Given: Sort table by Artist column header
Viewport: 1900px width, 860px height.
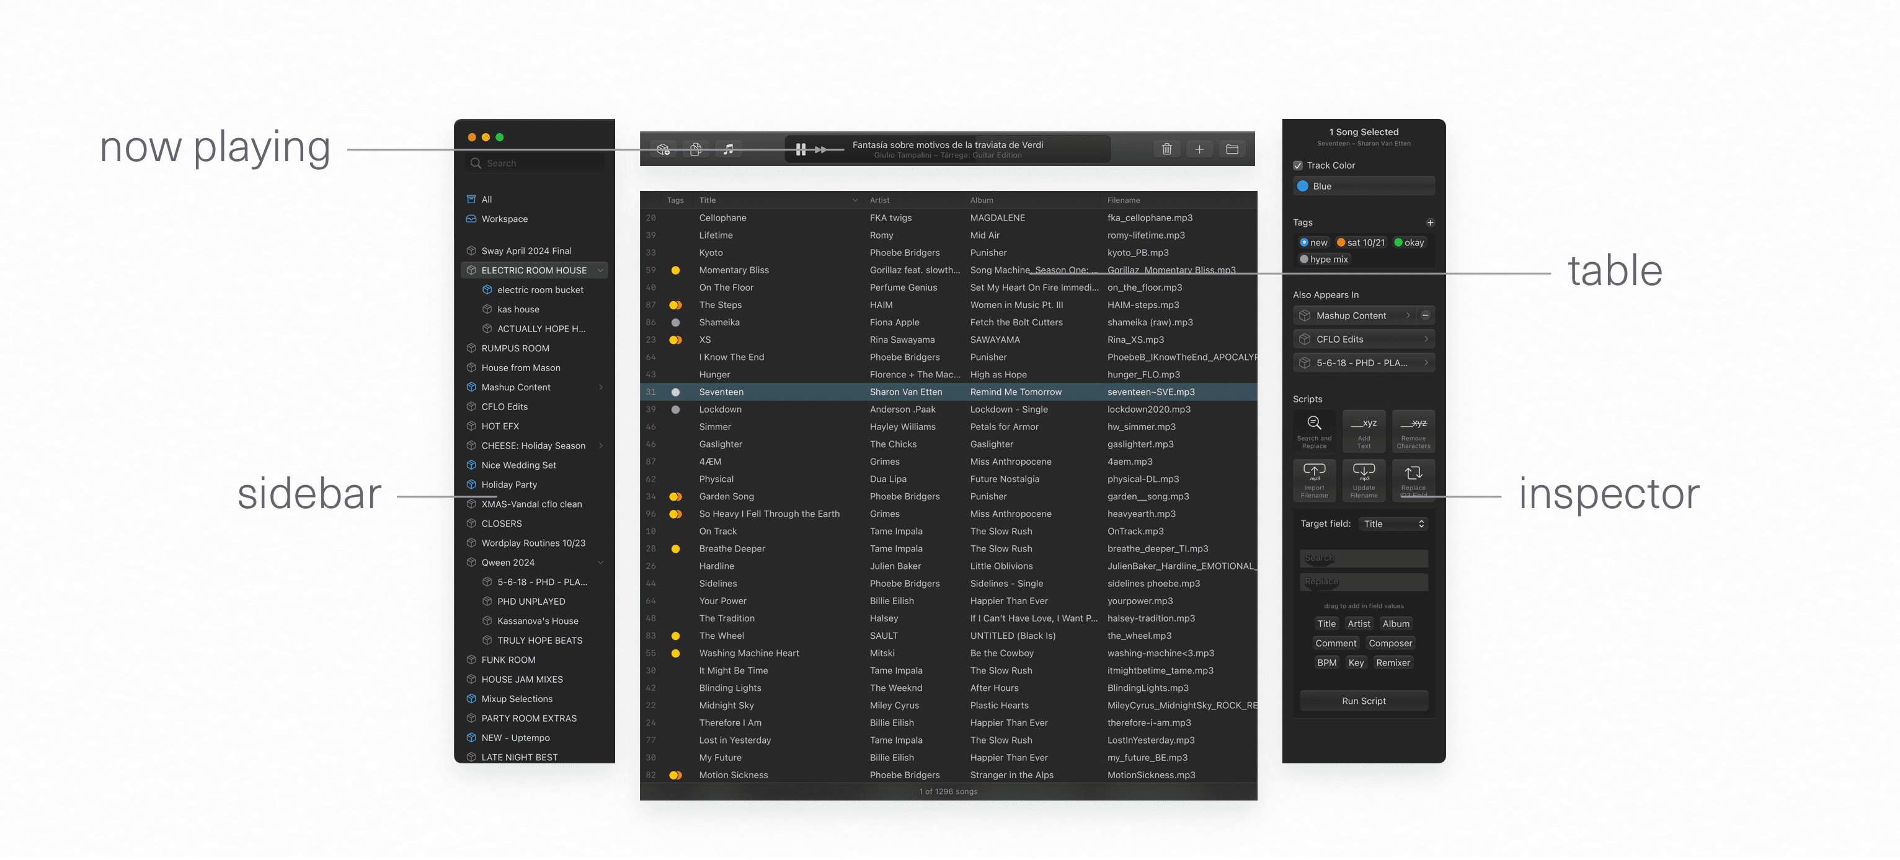Looking at the screenshot, I should (879, 201).
